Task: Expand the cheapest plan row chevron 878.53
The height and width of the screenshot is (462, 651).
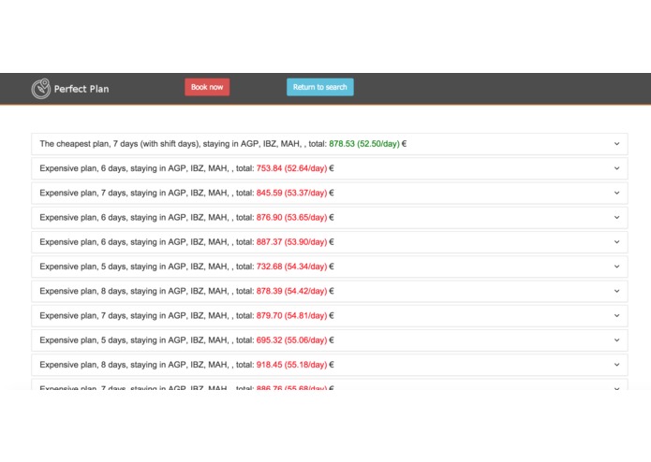Action: (x=616, y=144)
